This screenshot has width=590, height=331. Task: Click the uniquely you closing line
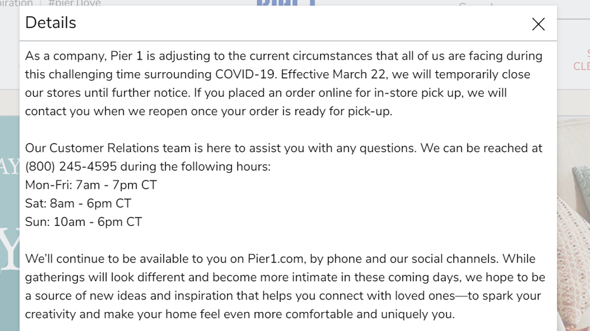coord(240,314)
